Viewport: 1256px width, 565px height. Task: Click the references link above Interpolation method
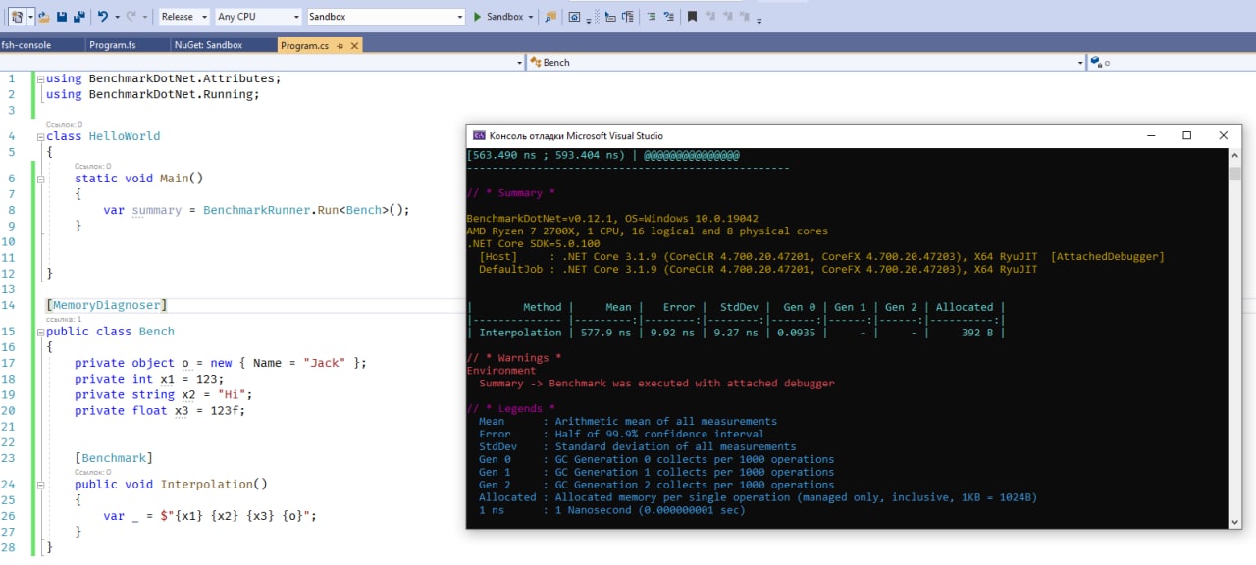point(92,472)
